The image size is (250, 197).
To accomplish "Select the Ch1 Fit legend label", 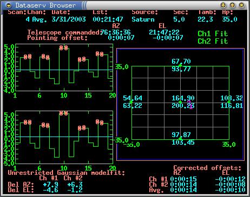I will (213, 33).
